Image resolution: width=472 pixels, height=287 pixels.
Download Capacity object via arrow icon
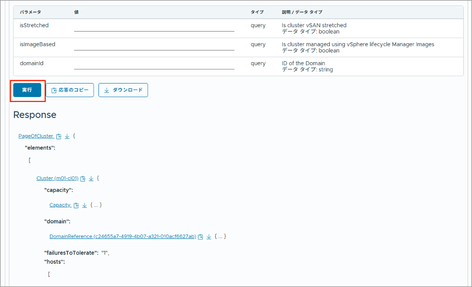tap(84, 205)
